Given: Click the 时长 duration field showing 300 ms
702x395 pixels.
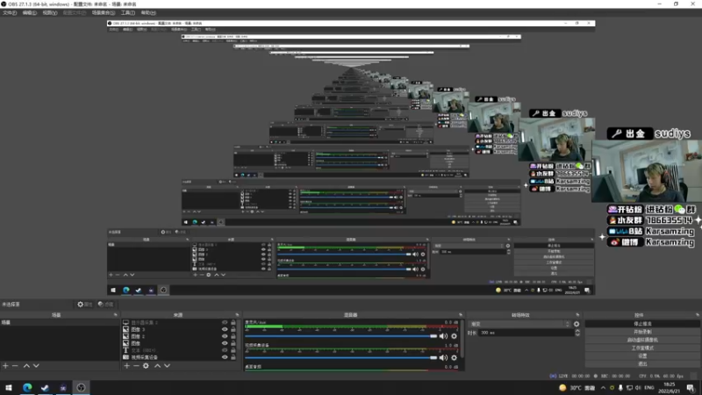Looking at the screenshot, I should [x=526, y=333].
